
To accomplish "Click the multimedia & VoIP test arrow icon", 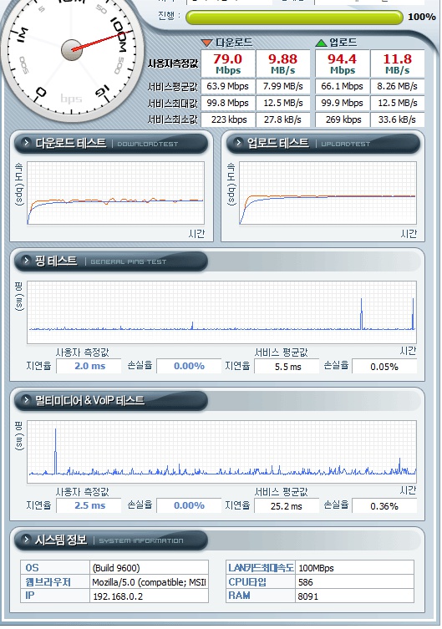I will [x=26, y=399].
